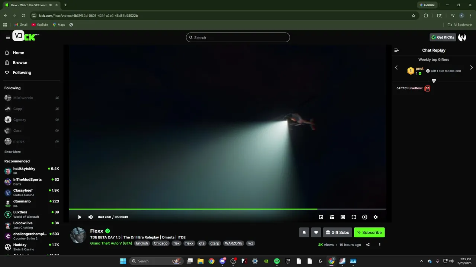The width and height of the screenshot is (476, 267).
Task: Open Classybeef recommended channel
Action: [31, 192]
